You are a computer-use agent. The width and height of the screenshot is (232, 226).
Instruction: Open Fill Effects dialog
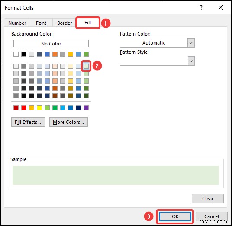(x=28, y=122)
